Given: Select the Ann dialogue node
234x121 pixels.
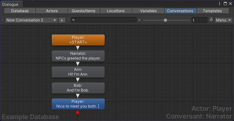Looking at the screenshot, I should point(78,72).
